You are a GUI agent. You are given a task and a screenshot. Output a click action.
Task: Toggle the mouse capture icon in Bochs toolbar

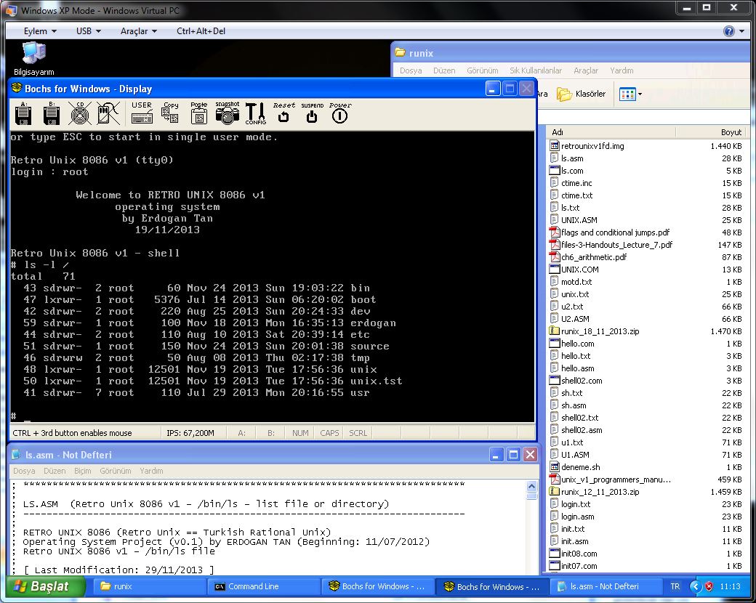[x=108, y=114]
